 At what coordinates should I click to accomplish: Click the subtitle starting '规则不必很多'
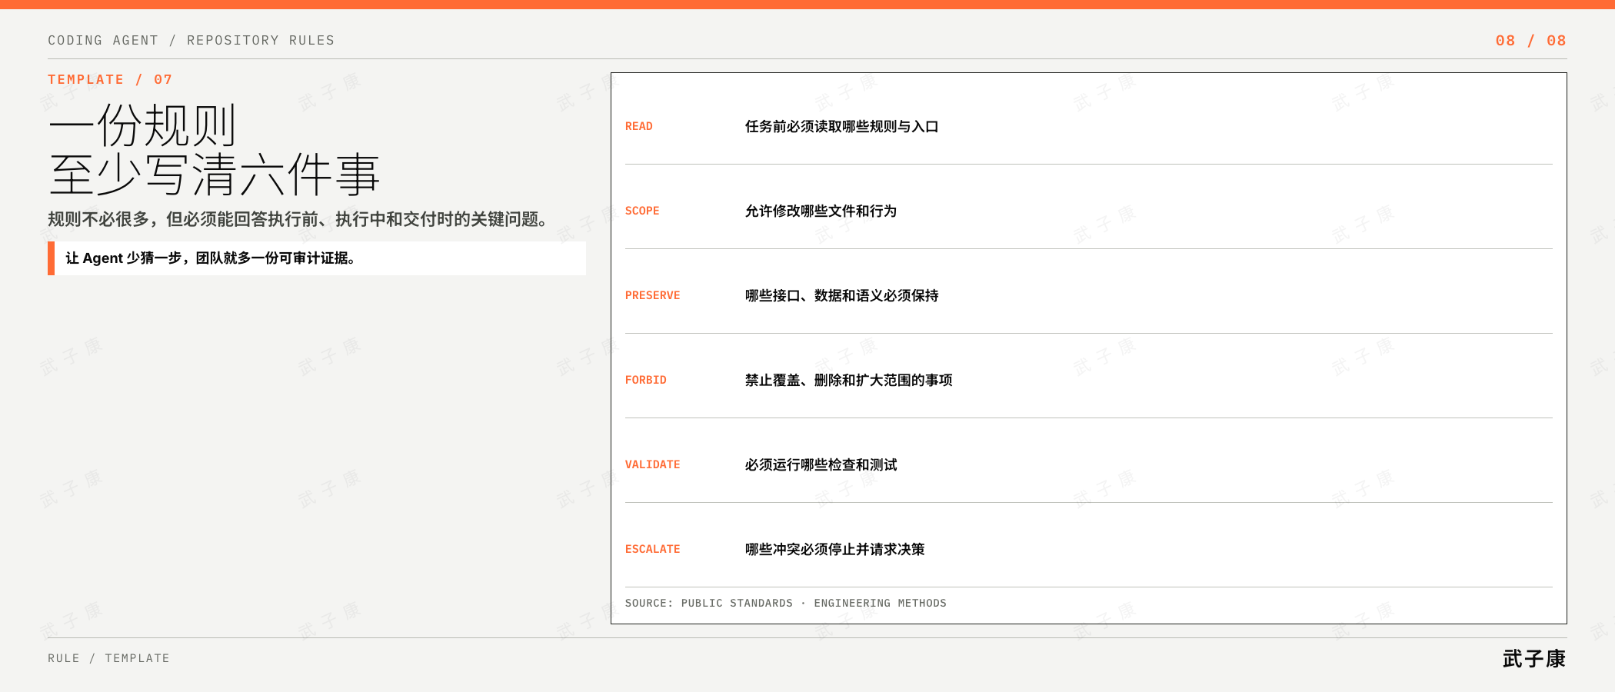[300, 219]
